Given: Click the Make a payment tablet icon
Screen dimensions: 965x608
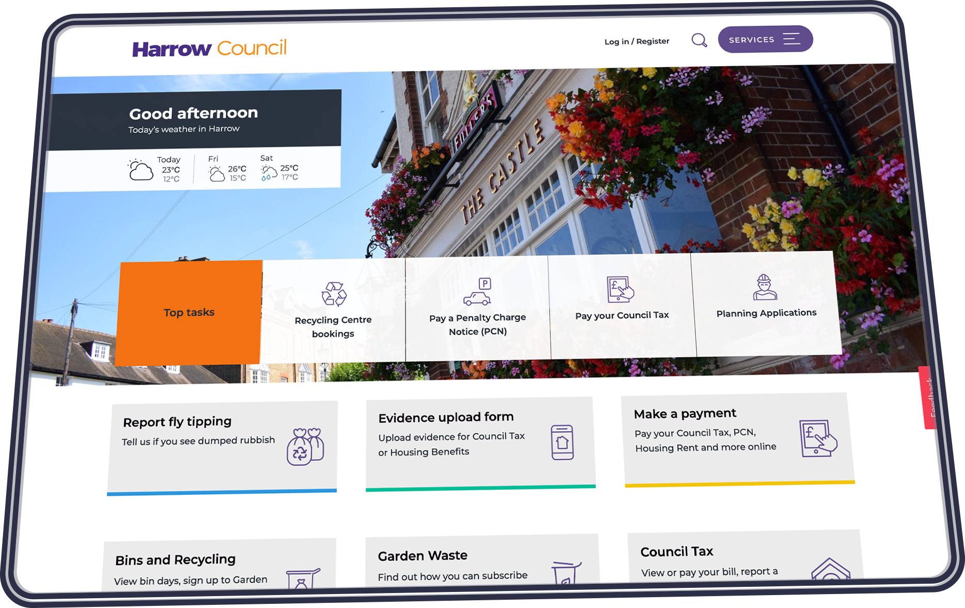Looking at the screenshot, I should [x=817, y=438].
